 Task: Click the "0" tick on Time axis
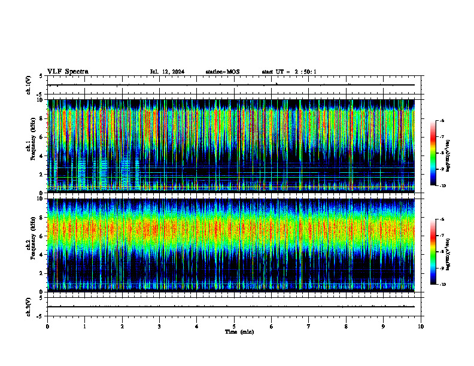[47, 327]
